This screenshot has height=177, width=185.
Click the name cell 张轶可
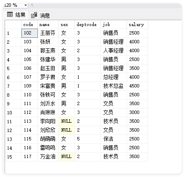pyautogui.click(x=48, y=95)
